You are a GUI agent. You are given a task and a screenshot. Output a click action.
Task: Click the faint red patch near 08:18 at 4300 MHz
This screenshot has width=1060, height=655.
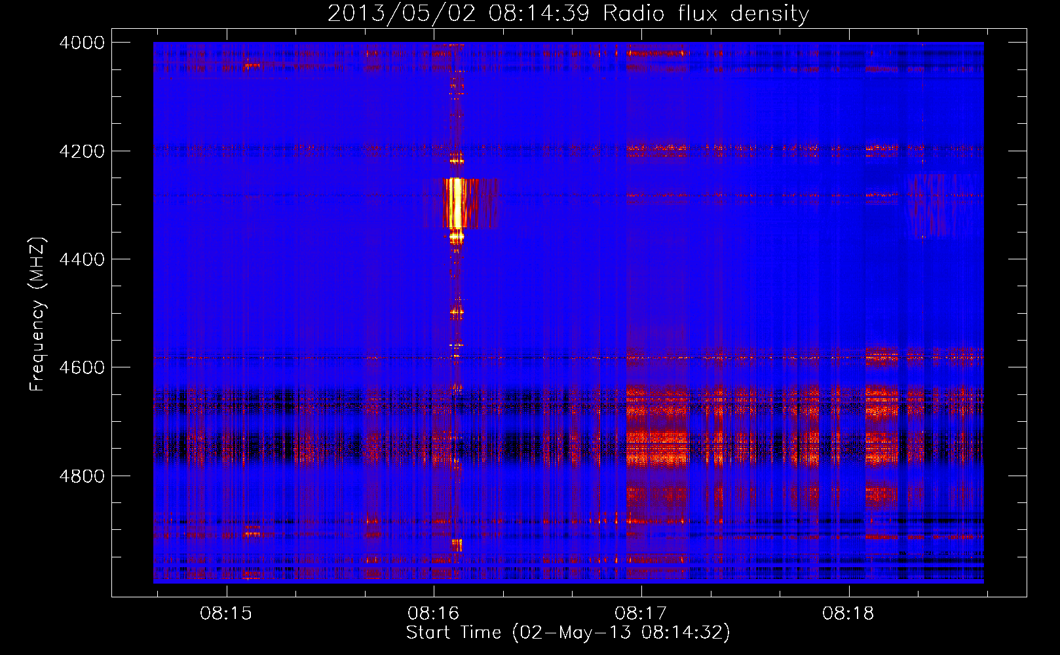point(937,205)
